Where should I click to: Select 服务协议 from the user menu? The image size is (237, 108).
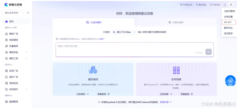228,28
